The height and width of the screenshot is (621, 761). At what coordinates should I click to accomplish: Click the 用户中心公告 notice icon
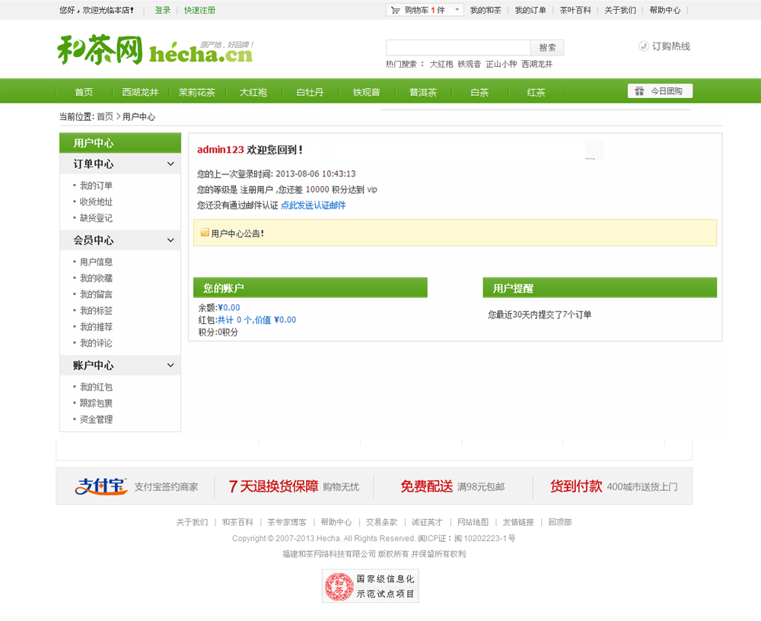[205, 233]
